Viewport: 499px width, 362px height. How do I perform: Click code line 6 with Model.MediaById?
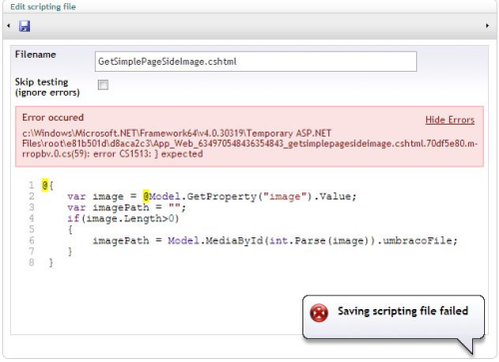click(274, 240)
